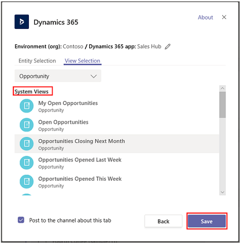The width and height of the screenshot is (241, 244).
Task: Click the Save button
Action: pos(207,221)
